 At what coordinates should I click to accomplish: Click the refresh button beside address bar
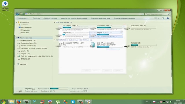143,14
